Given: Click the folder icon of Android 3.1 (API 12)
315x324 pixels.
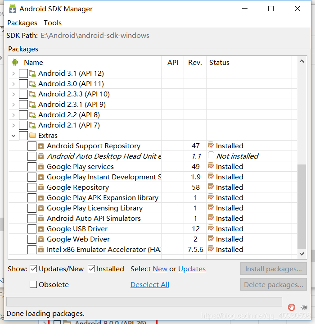Looking at the screenshot, I should [32, 73].
